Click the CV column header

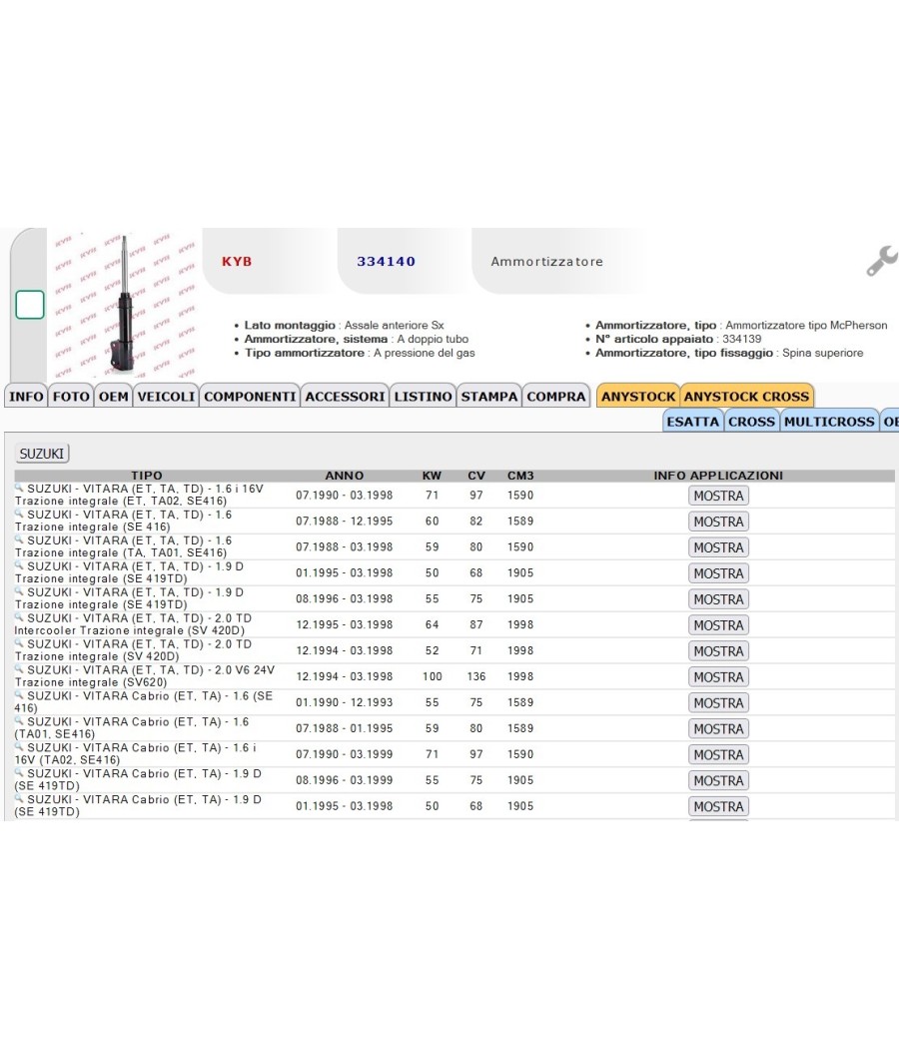(476, 476)
